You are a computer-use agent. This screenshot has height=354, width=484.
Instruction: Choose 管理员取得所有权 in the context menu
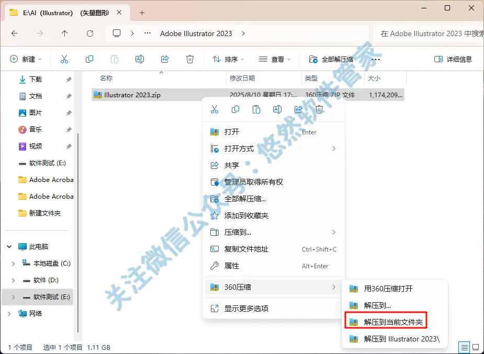point(274,182)
